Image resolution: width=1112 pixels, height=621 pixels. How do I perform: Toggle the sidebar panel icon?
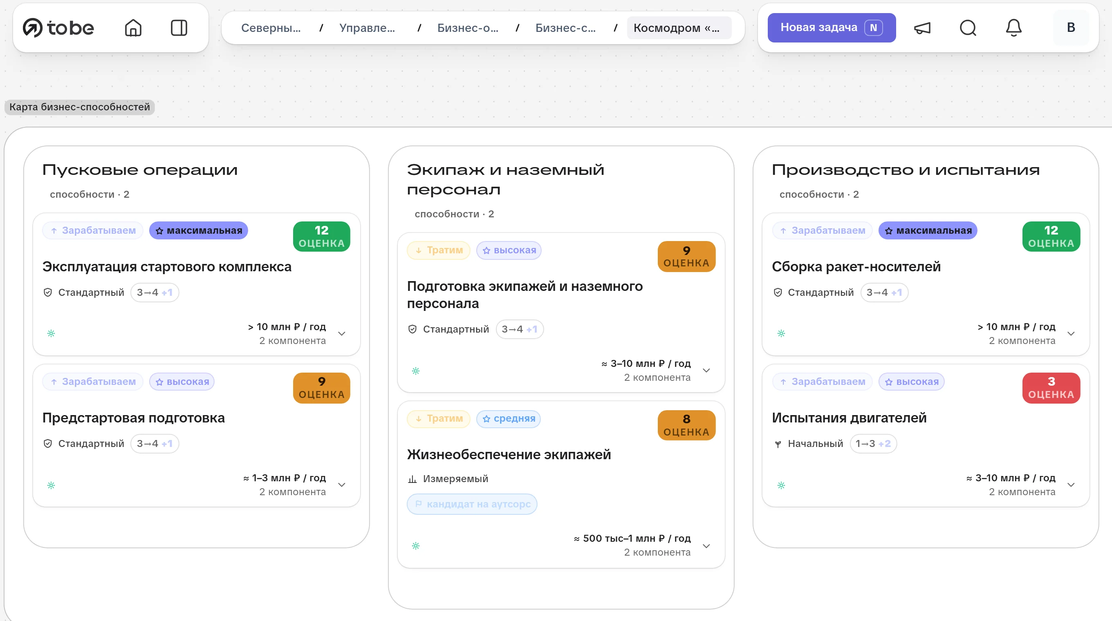coord(179,28)
